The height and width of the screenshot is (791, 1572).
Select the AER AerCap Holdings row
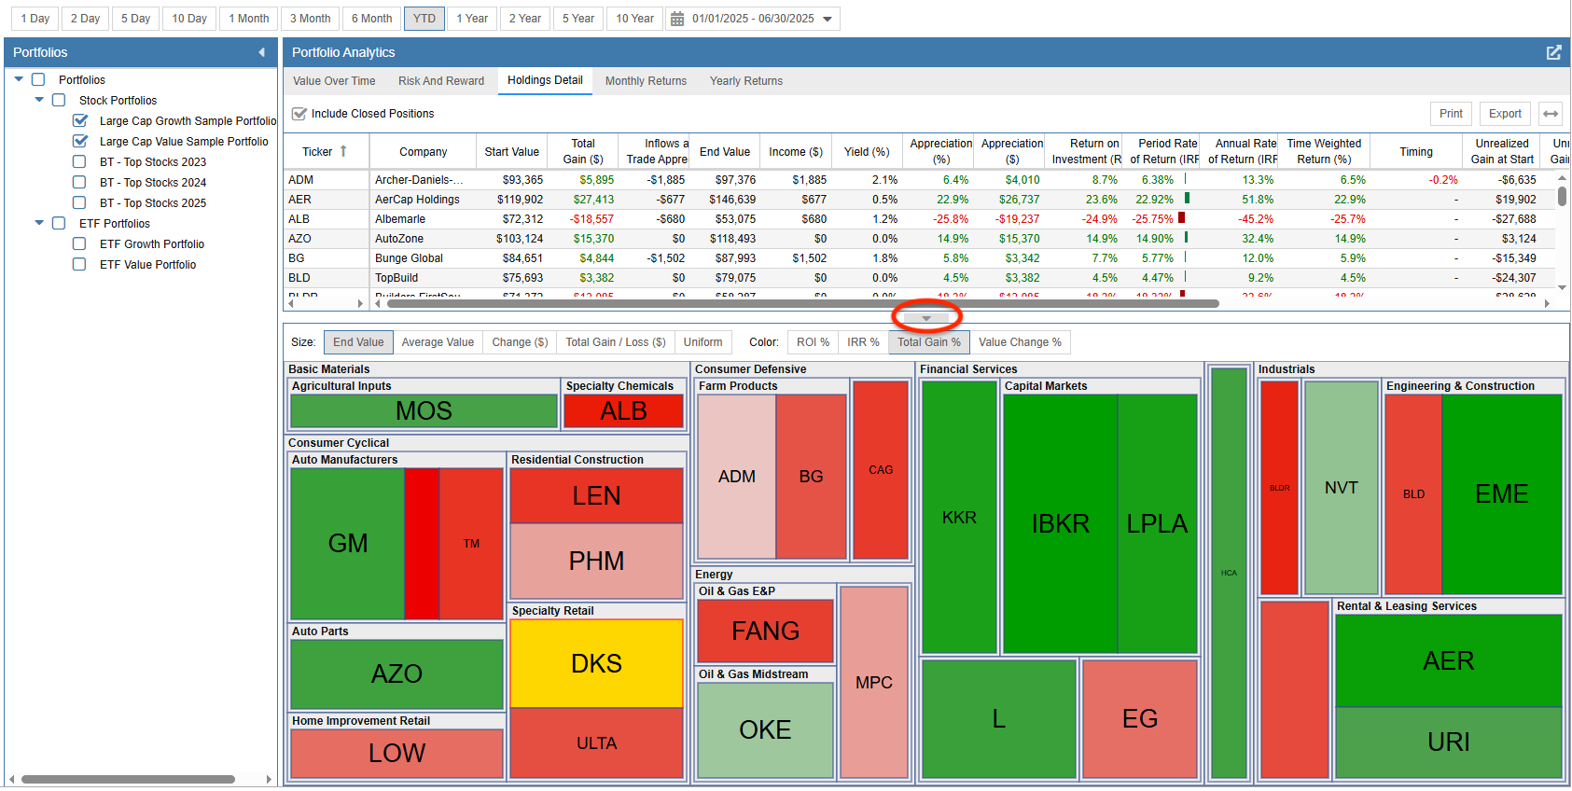pos(921,200)
